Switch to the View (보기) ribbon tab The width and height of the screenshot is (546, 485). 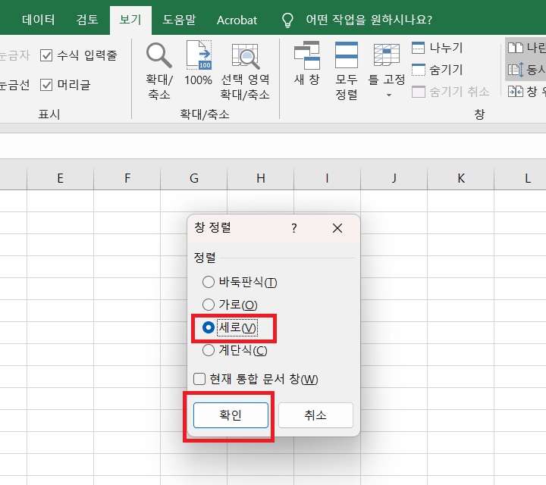point(130,20)
